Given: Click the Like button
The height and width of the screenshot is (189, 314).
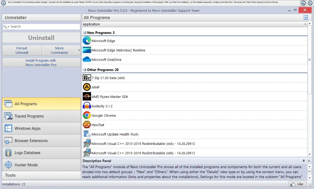Looking at the screenshot, I should point(297,184).
